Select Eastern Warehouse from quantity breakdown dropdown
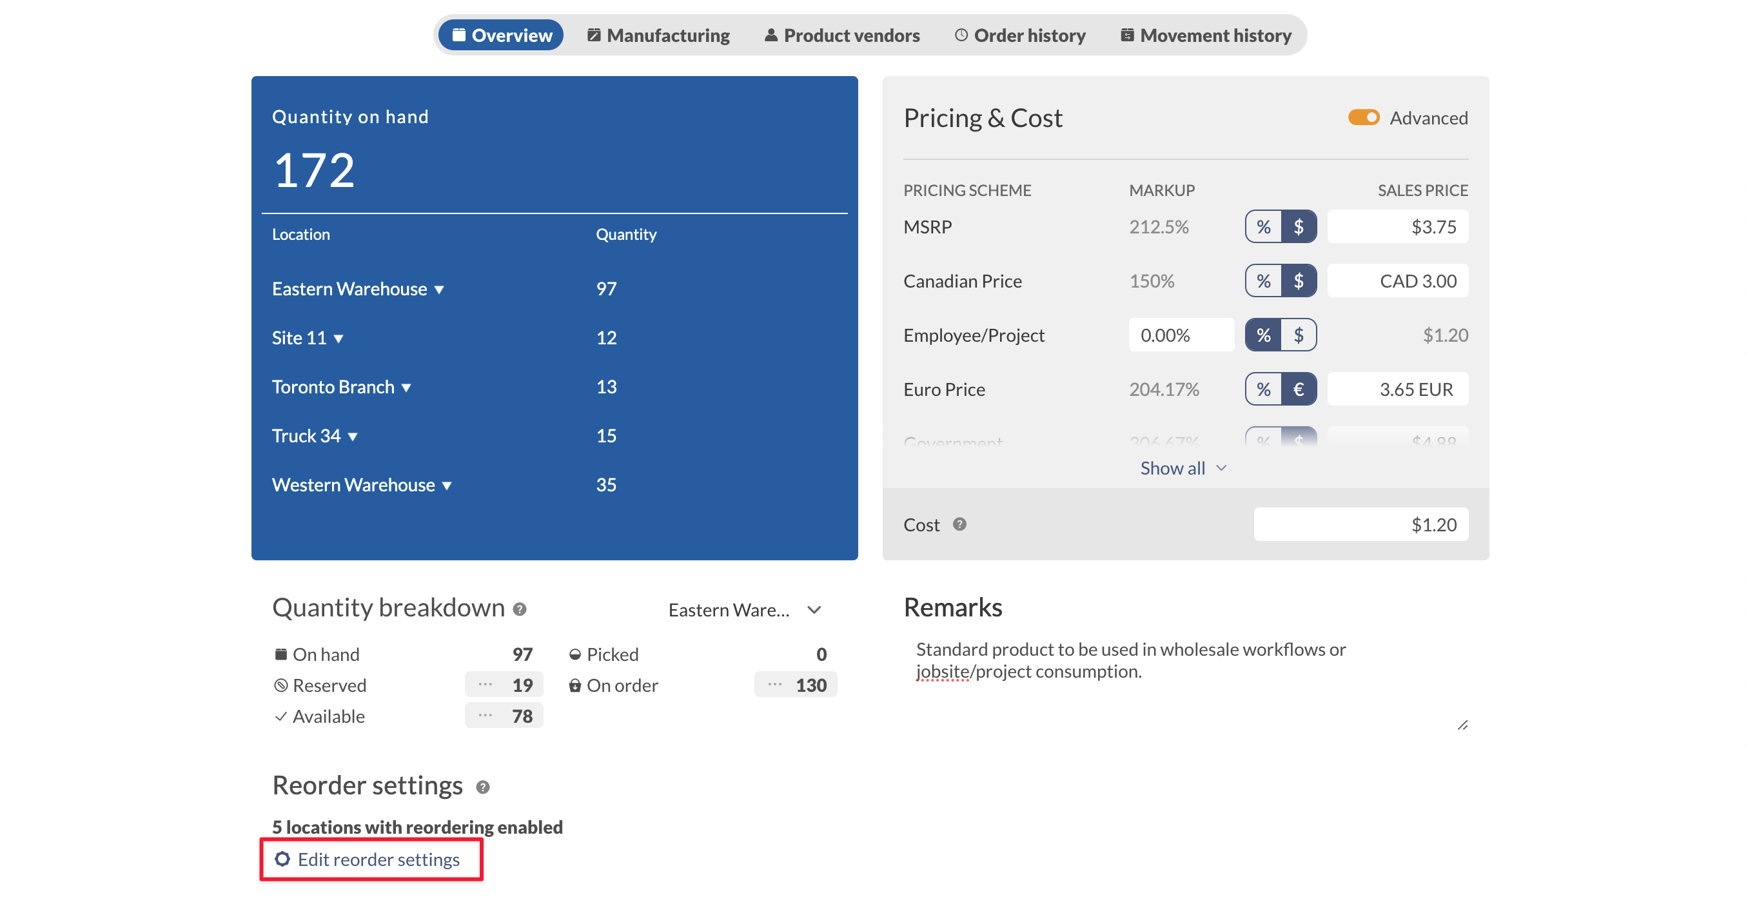 point(747,609)
